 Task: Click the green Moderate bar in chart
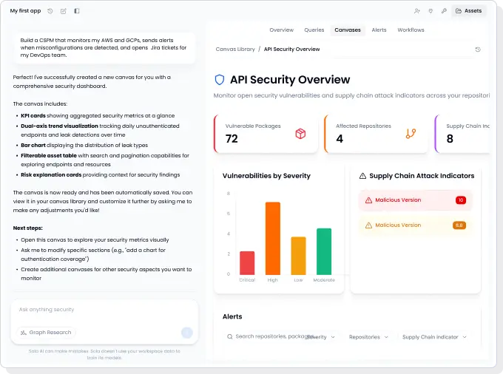(324, 251)
